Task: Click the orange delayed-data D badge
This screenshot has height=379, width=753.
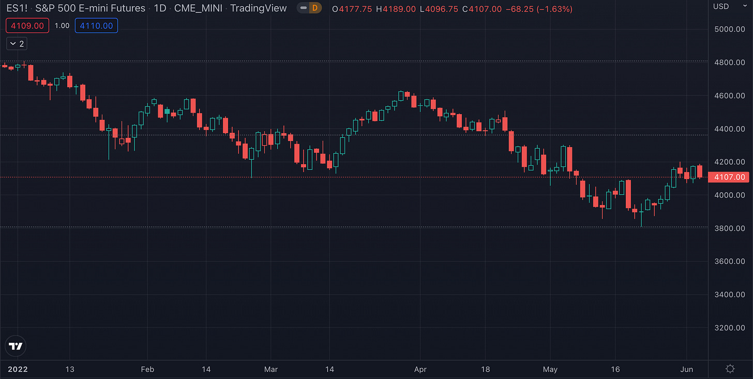Action: [x=316, y=9]
